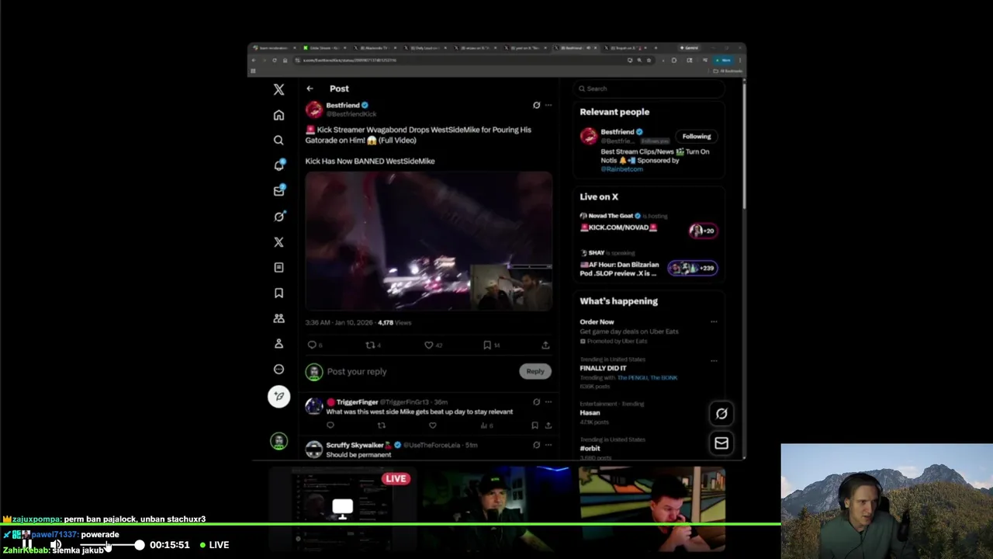993x559 pixels.
Task: Open the Explore search icon in sidebar
Action: pyautogui.click(x=279, y=141)
